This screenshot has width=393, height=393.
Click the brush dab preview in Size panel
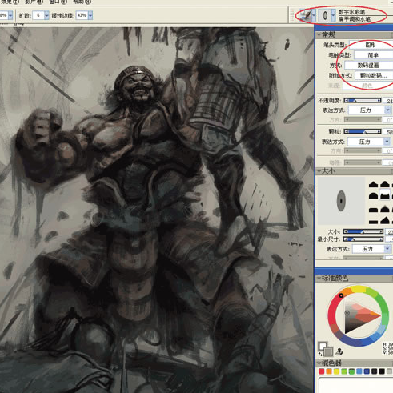click(x=341, y=201)
